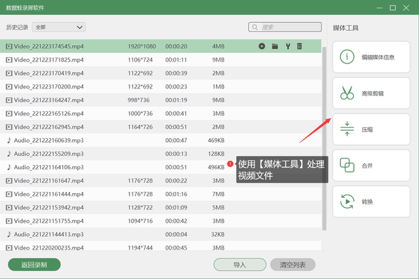Click the overlapping squares merge icon
This screenshot has height=279, width=419.
point(347,165)
